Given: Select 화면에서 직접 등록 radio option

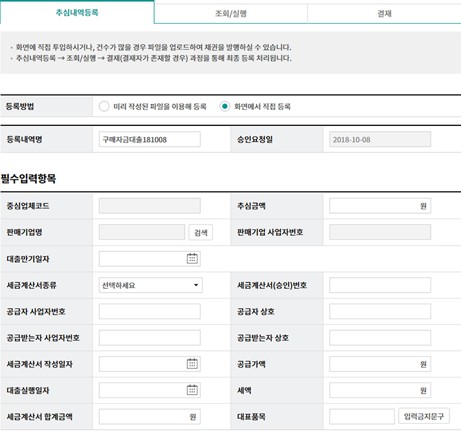Looking at the screenshot, I should pyautogui.click(x=225, y=107).
